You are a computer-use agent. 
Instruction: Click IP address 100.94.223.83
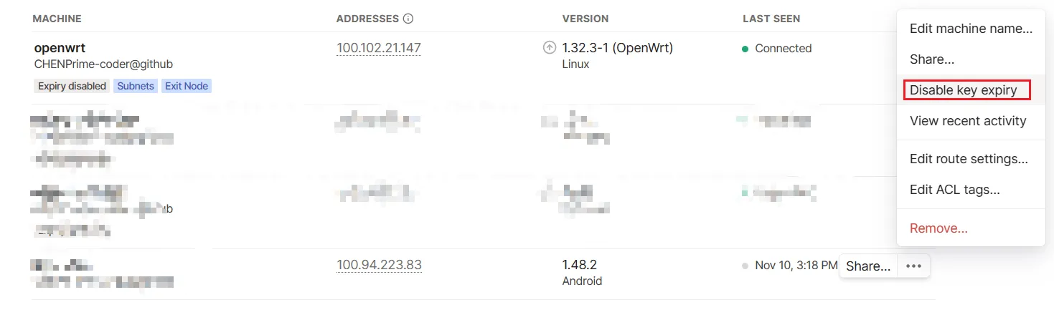[x=379, y=265]
